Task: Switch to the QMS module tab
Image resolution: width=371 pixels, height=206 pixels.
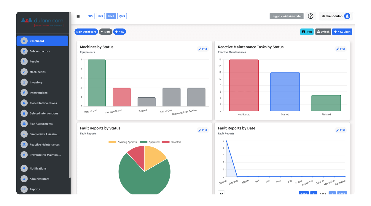Action: tap(122, 16)
